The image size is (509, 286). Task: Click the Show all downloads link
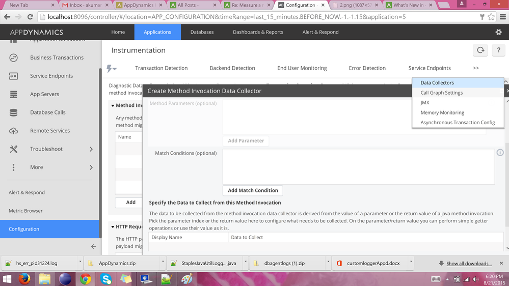tap(469, 263)
